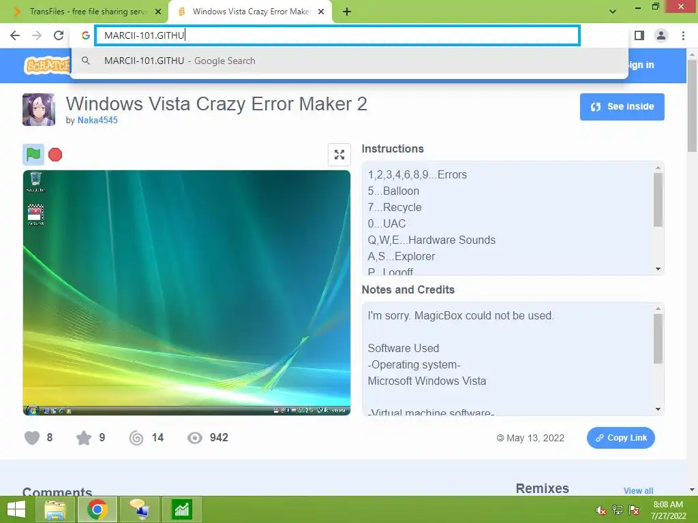Select the Google Search suggestion MARCII-101.GITHU

click(349, 61)
